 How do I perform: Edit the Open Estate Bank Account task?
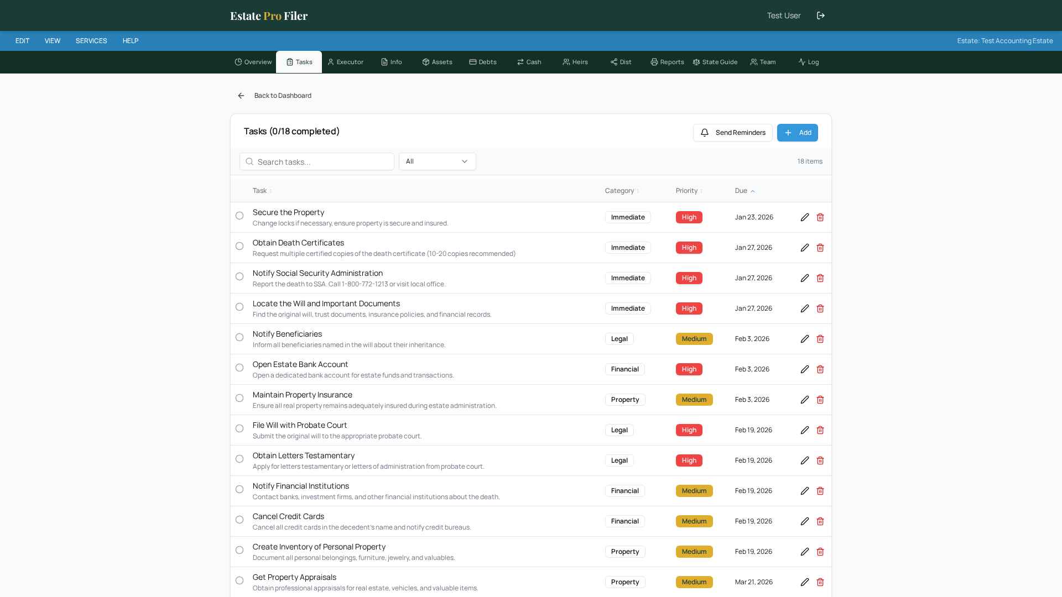(805, 369)
